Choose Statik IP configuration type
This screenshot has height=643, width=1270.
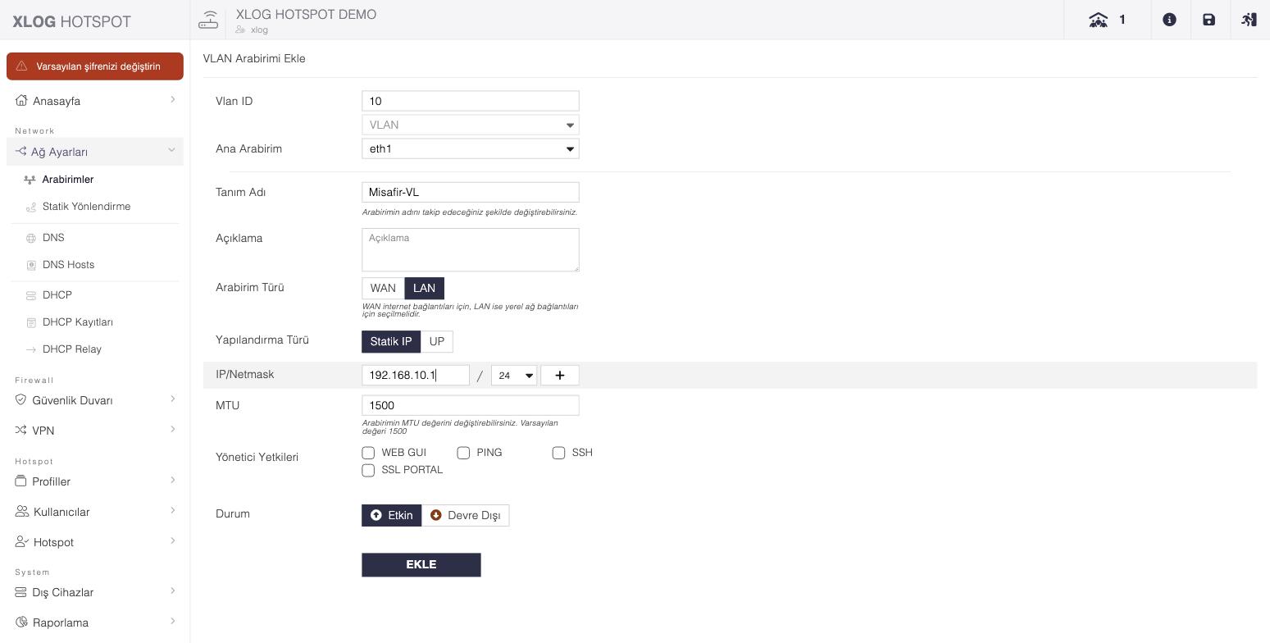tap(391, 341)
